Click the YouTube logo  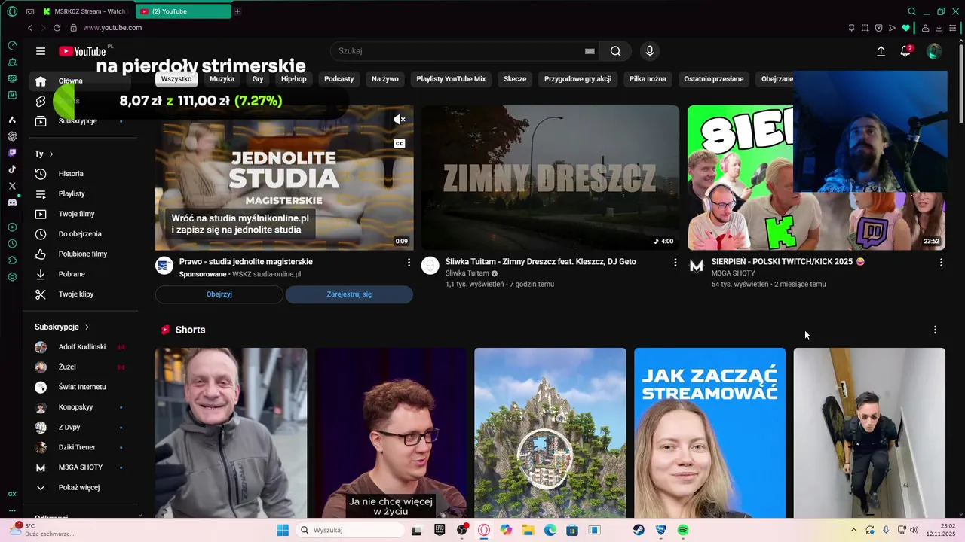pos(82,51)
